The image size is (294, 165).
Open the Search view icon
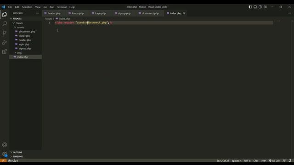click(5, 23)
